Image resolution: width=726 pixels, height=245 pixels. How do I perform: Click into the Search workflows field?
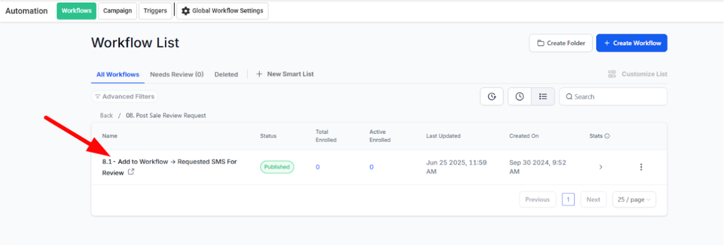point(613,96)
